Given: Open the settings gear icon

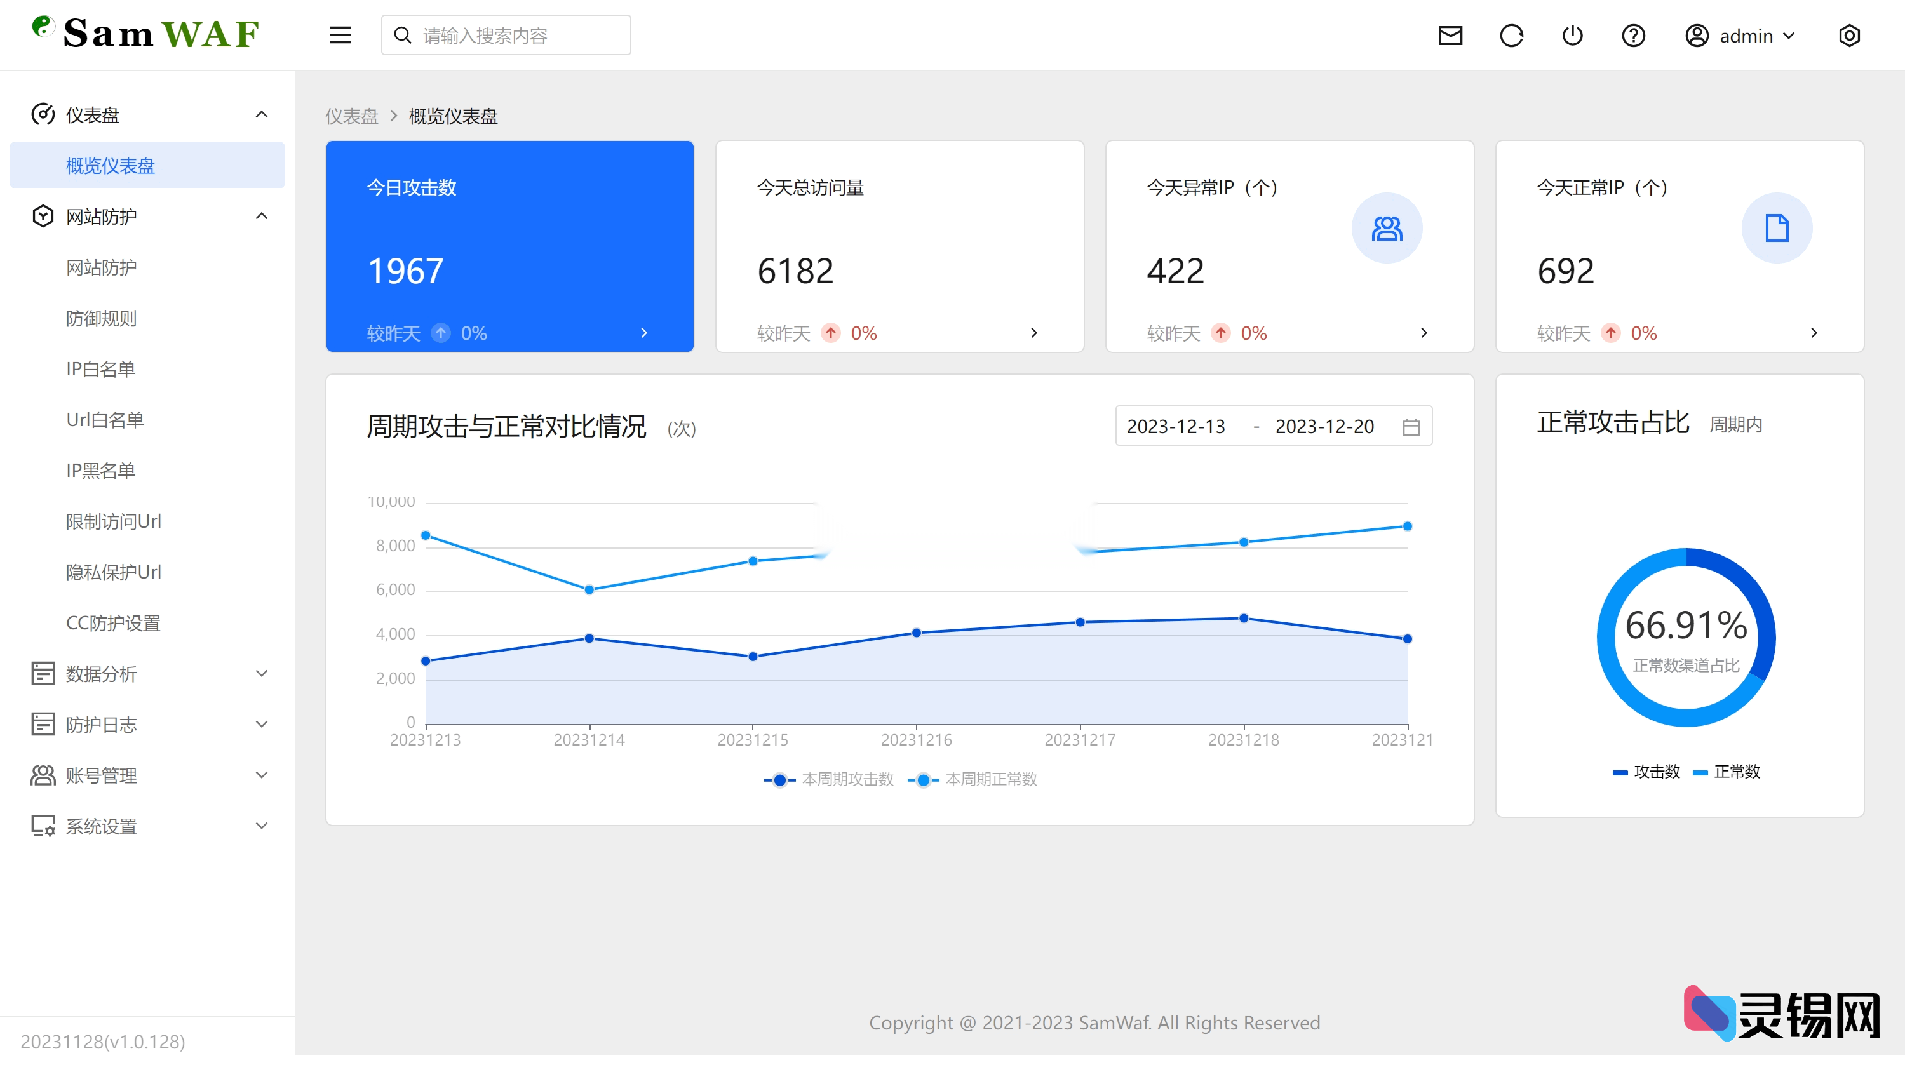Looking at the screenshot, I should [1850, 35].
